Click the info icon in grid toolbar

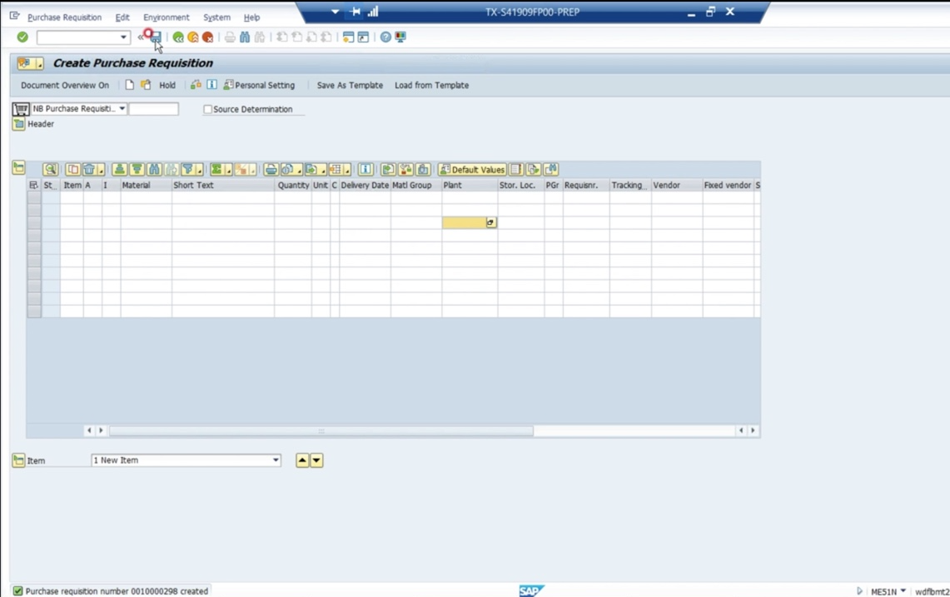[x=366, y=169]
